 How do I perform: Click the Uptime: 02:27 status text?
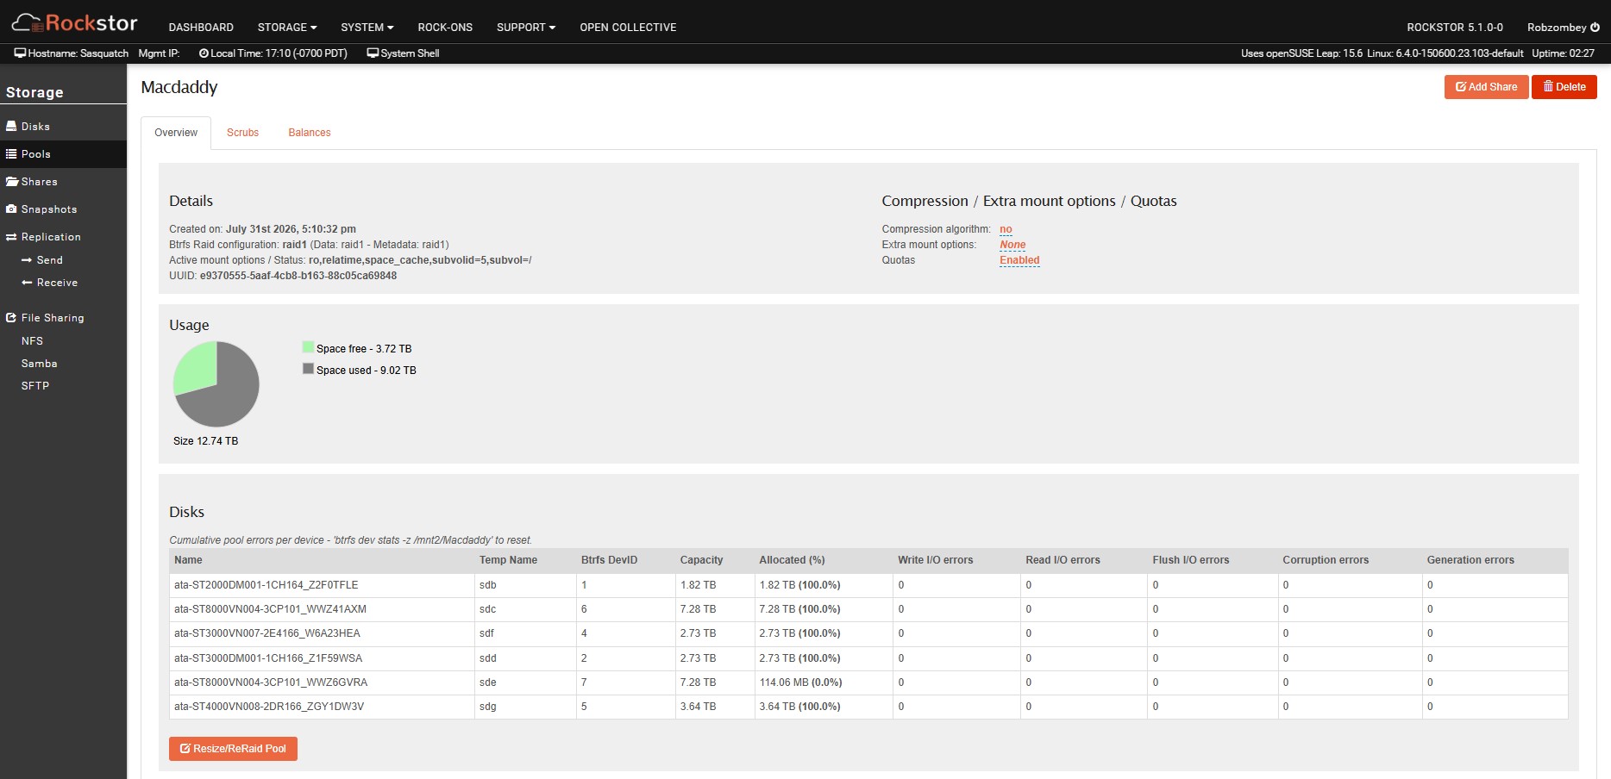point(1563,53)
